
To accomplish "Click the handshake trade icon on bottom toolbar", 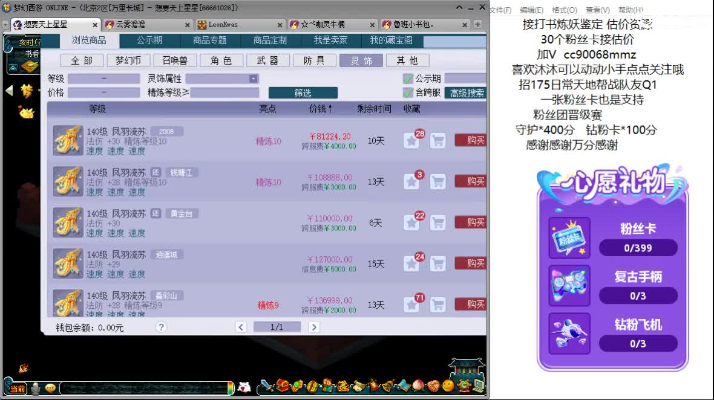I will click(433, 386).
